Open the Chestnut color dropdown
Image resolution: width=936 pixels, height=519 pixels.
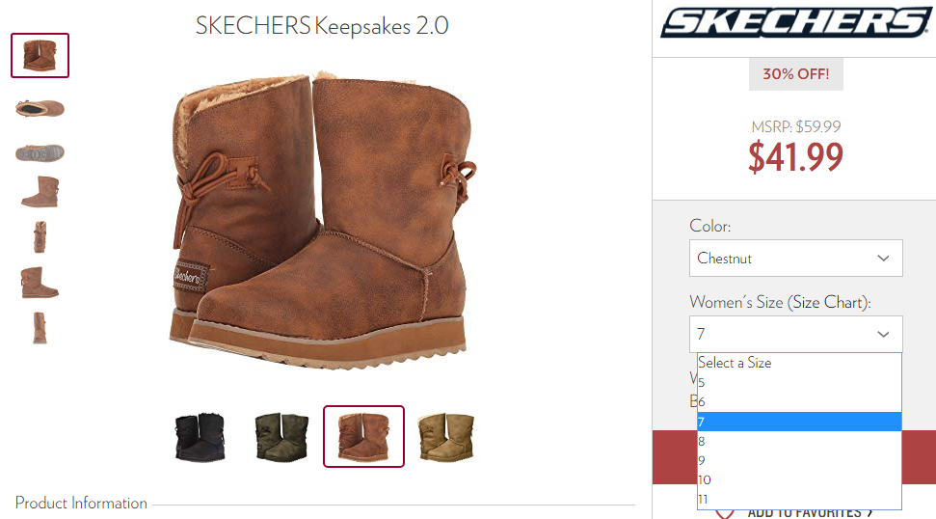(x=795, y=258)
